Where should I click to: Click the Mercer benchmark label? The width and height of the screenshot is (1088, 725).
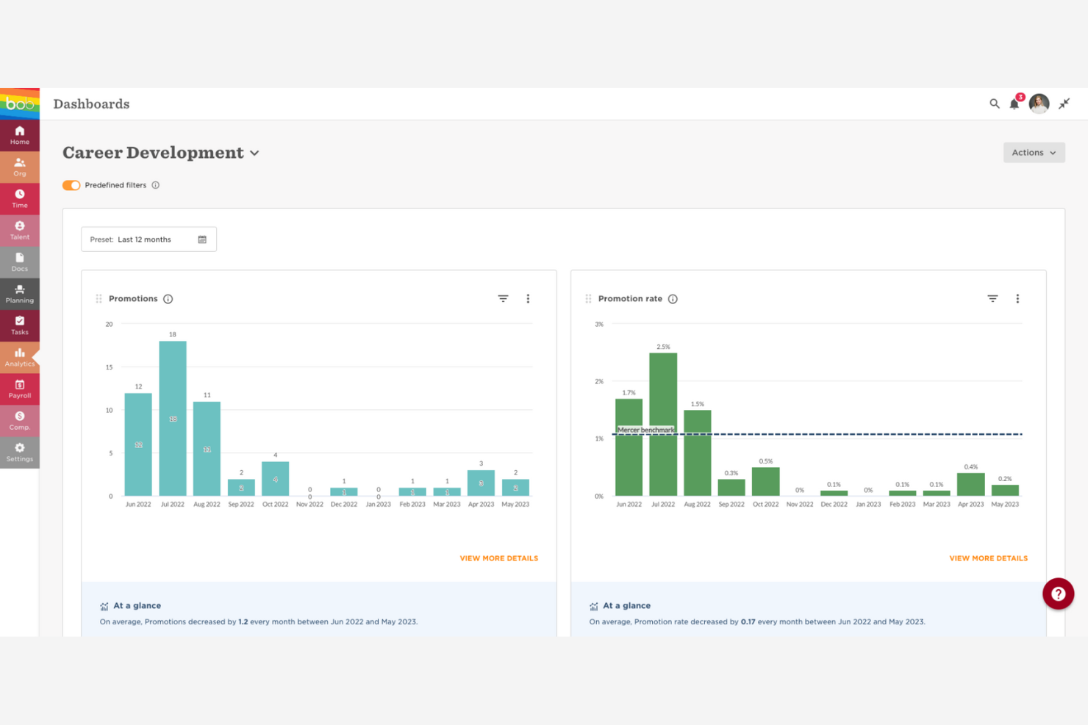pyautogui.click(x=645, y=430)
